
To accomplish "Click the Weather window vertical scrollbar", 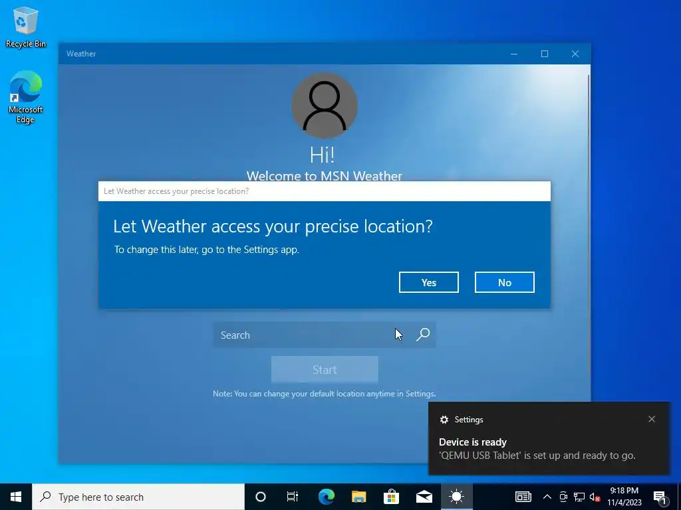I will click(589, 226).
